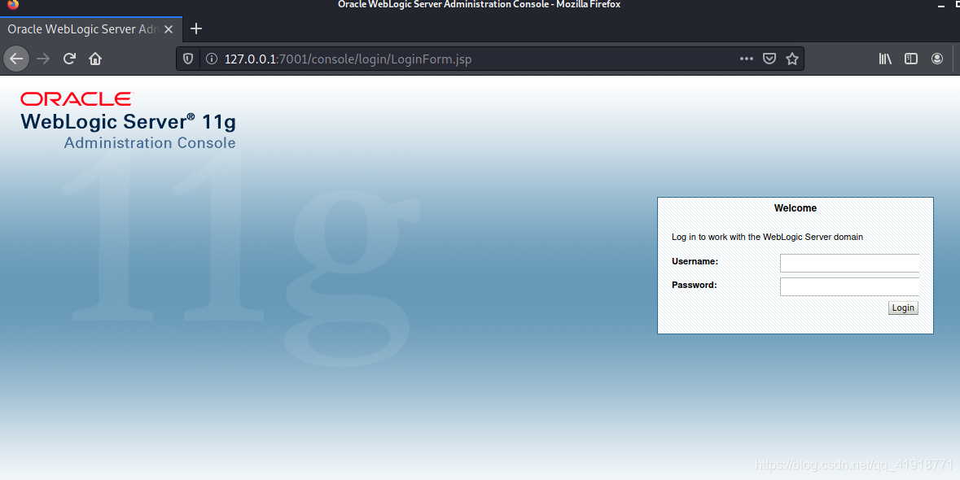Click the 'Password:' label
This screenshot has height=480, width=960.
click(x=695, y=285)
